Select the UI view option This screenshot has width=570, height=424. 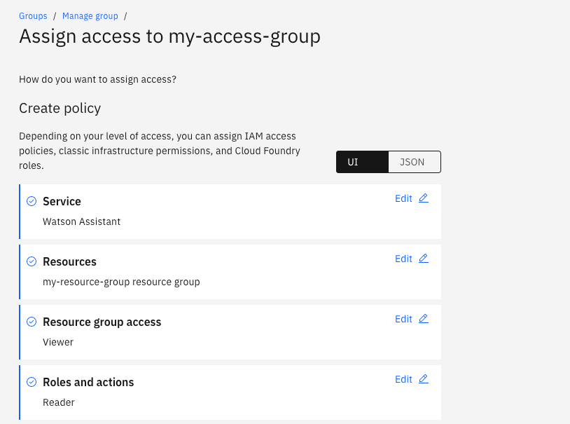(x=354, y=162)
